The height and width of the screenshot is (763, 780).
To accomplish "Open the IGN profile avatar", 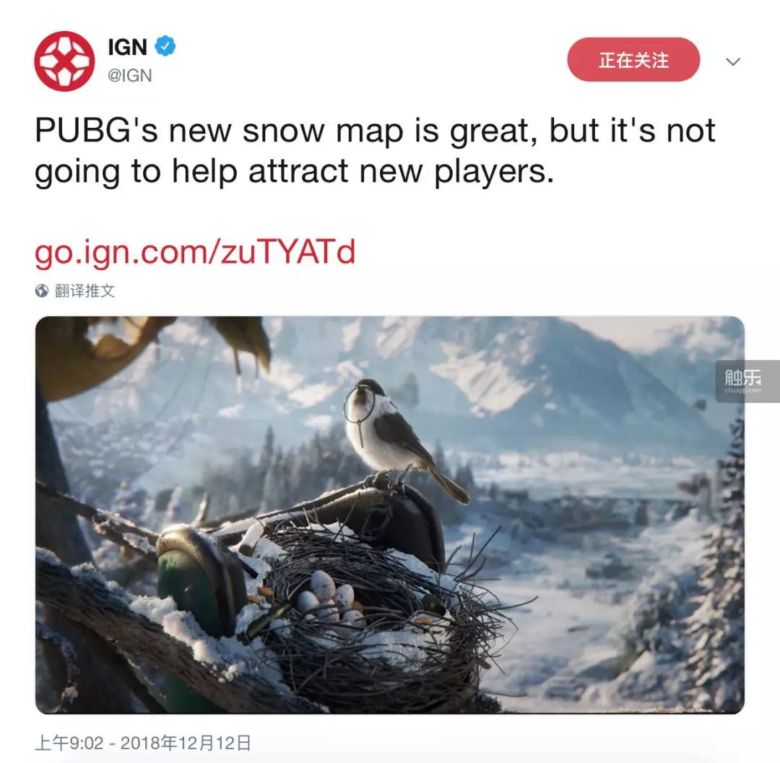I will (64, 61).
